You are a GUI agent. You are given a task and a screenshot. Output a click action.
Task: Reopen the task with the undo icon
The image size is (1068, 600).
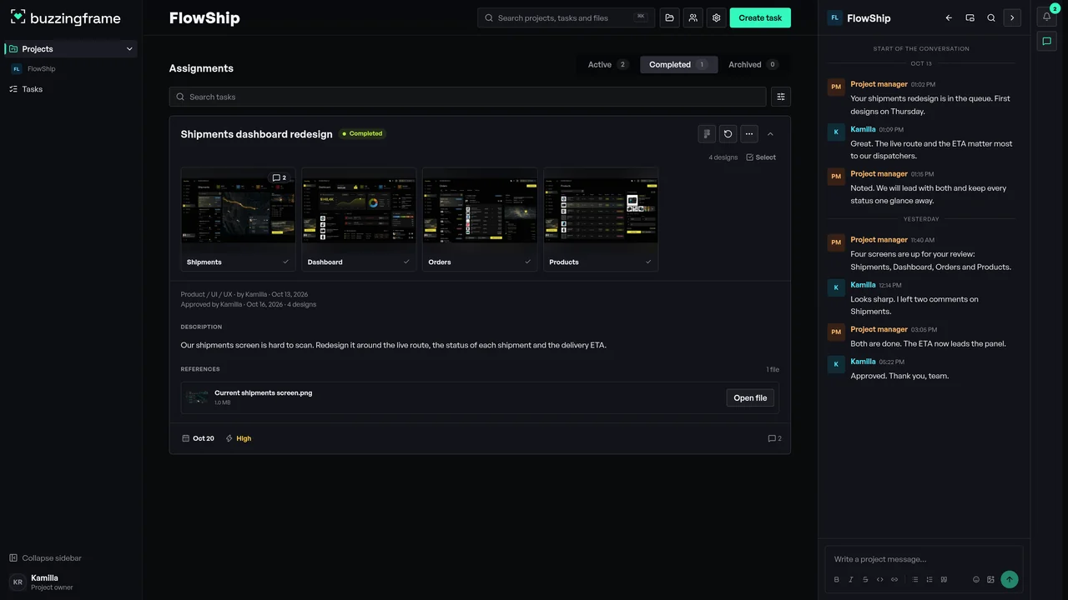728,133
